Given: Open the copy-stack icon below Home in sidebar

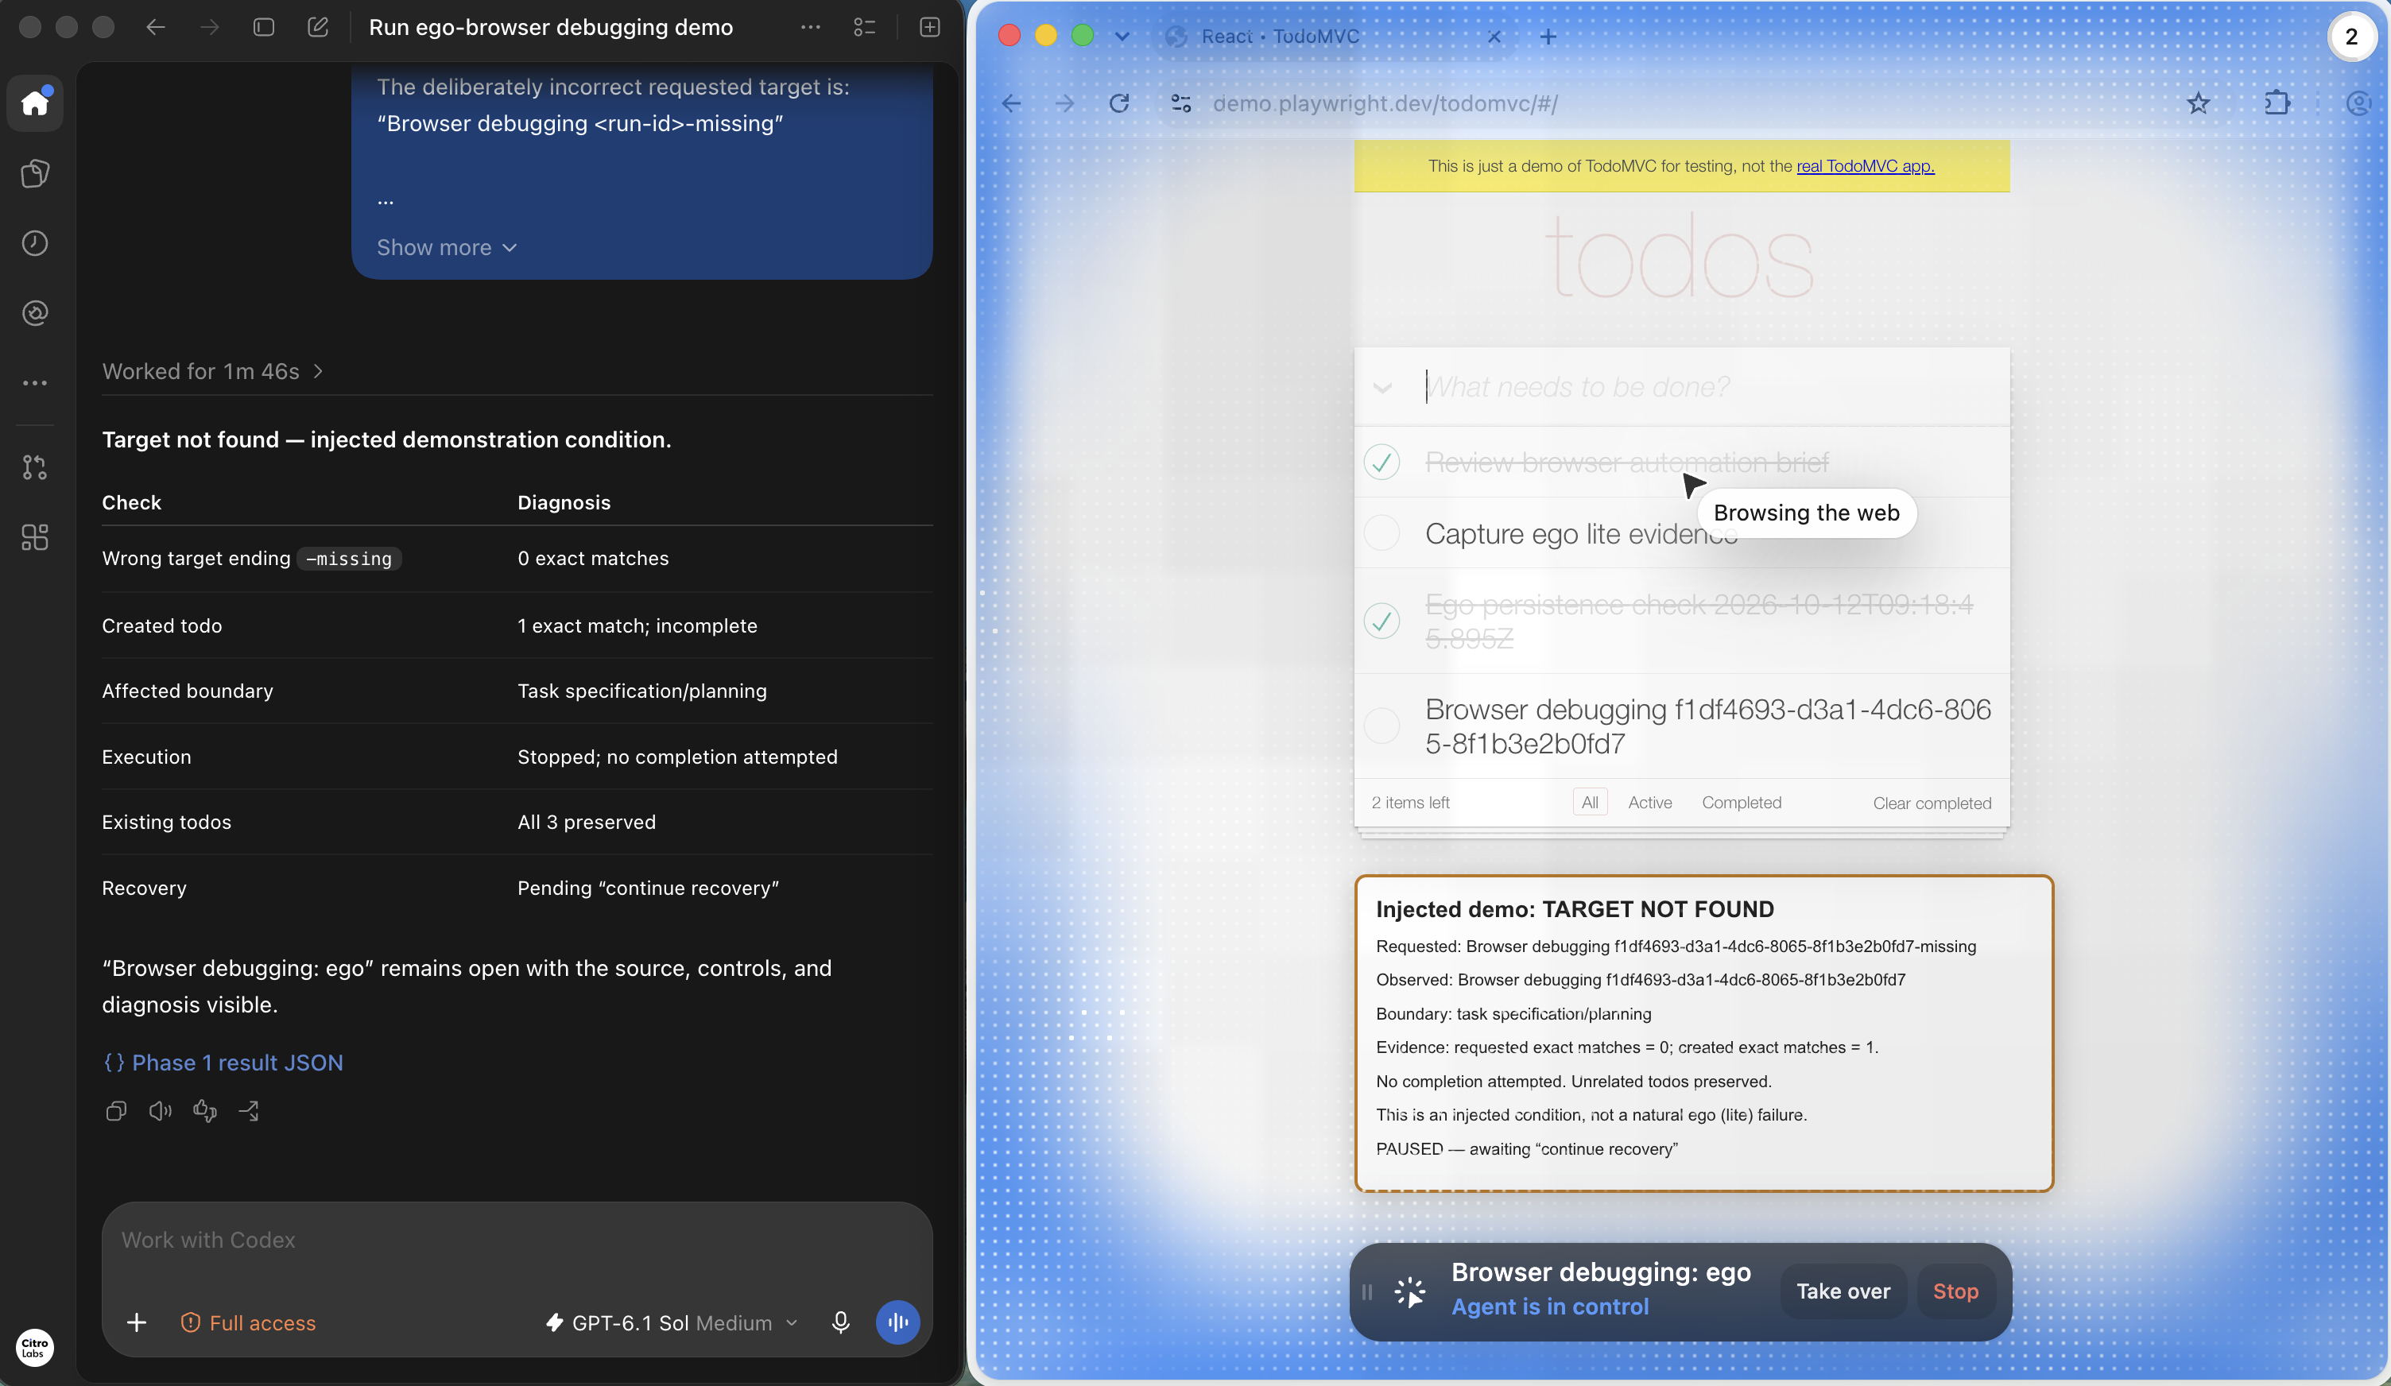Looking at the screenshot, I should [35, 173].
